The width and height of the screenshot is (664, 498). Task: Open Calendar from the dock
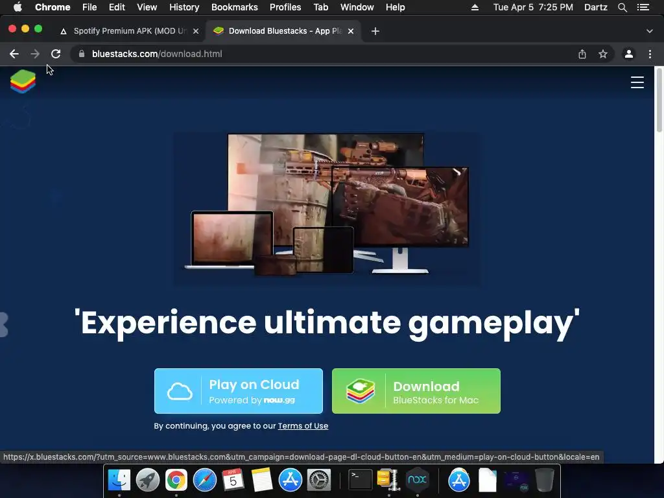click(x=233, y=480)
